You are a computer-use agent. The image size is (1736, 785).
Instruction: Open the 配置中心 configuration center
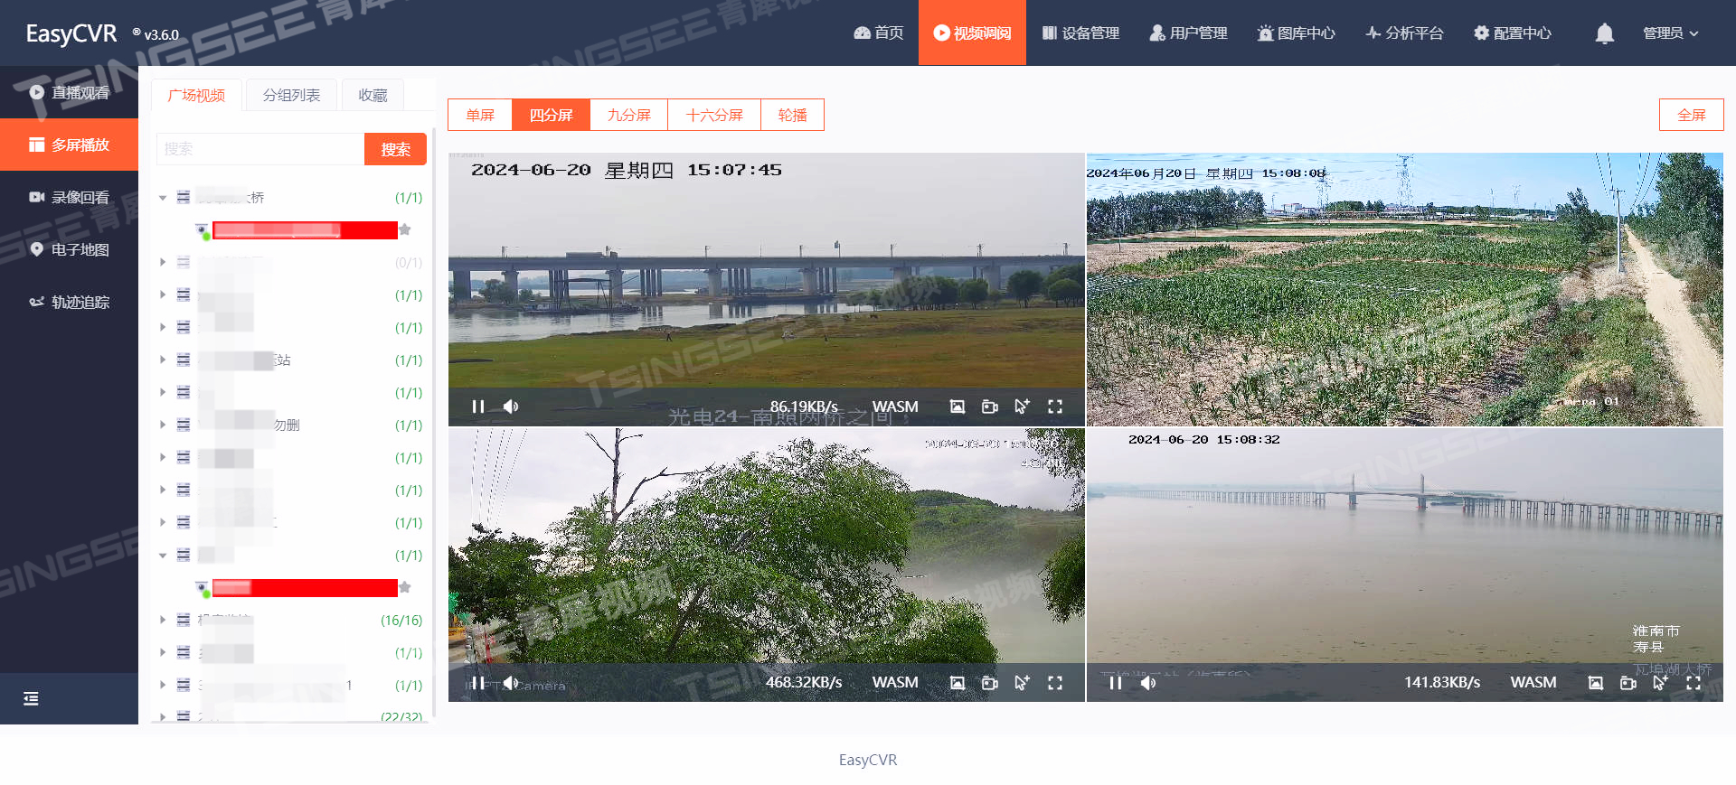(x=1512, y=33)
